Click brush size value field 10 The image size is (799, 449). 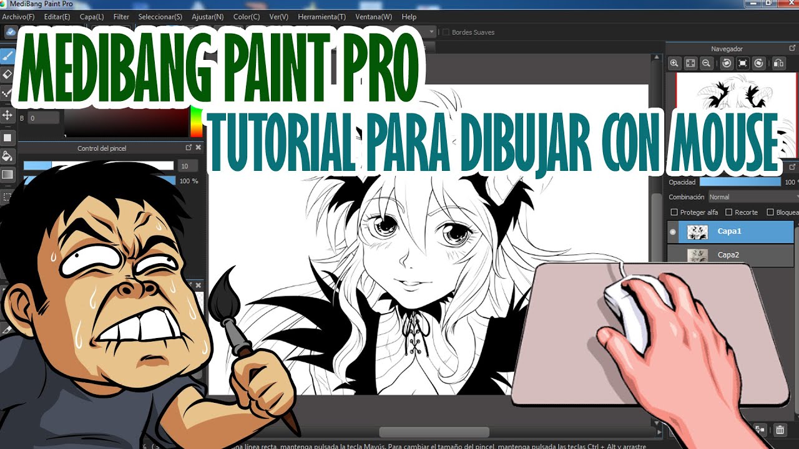coord(188,166)
